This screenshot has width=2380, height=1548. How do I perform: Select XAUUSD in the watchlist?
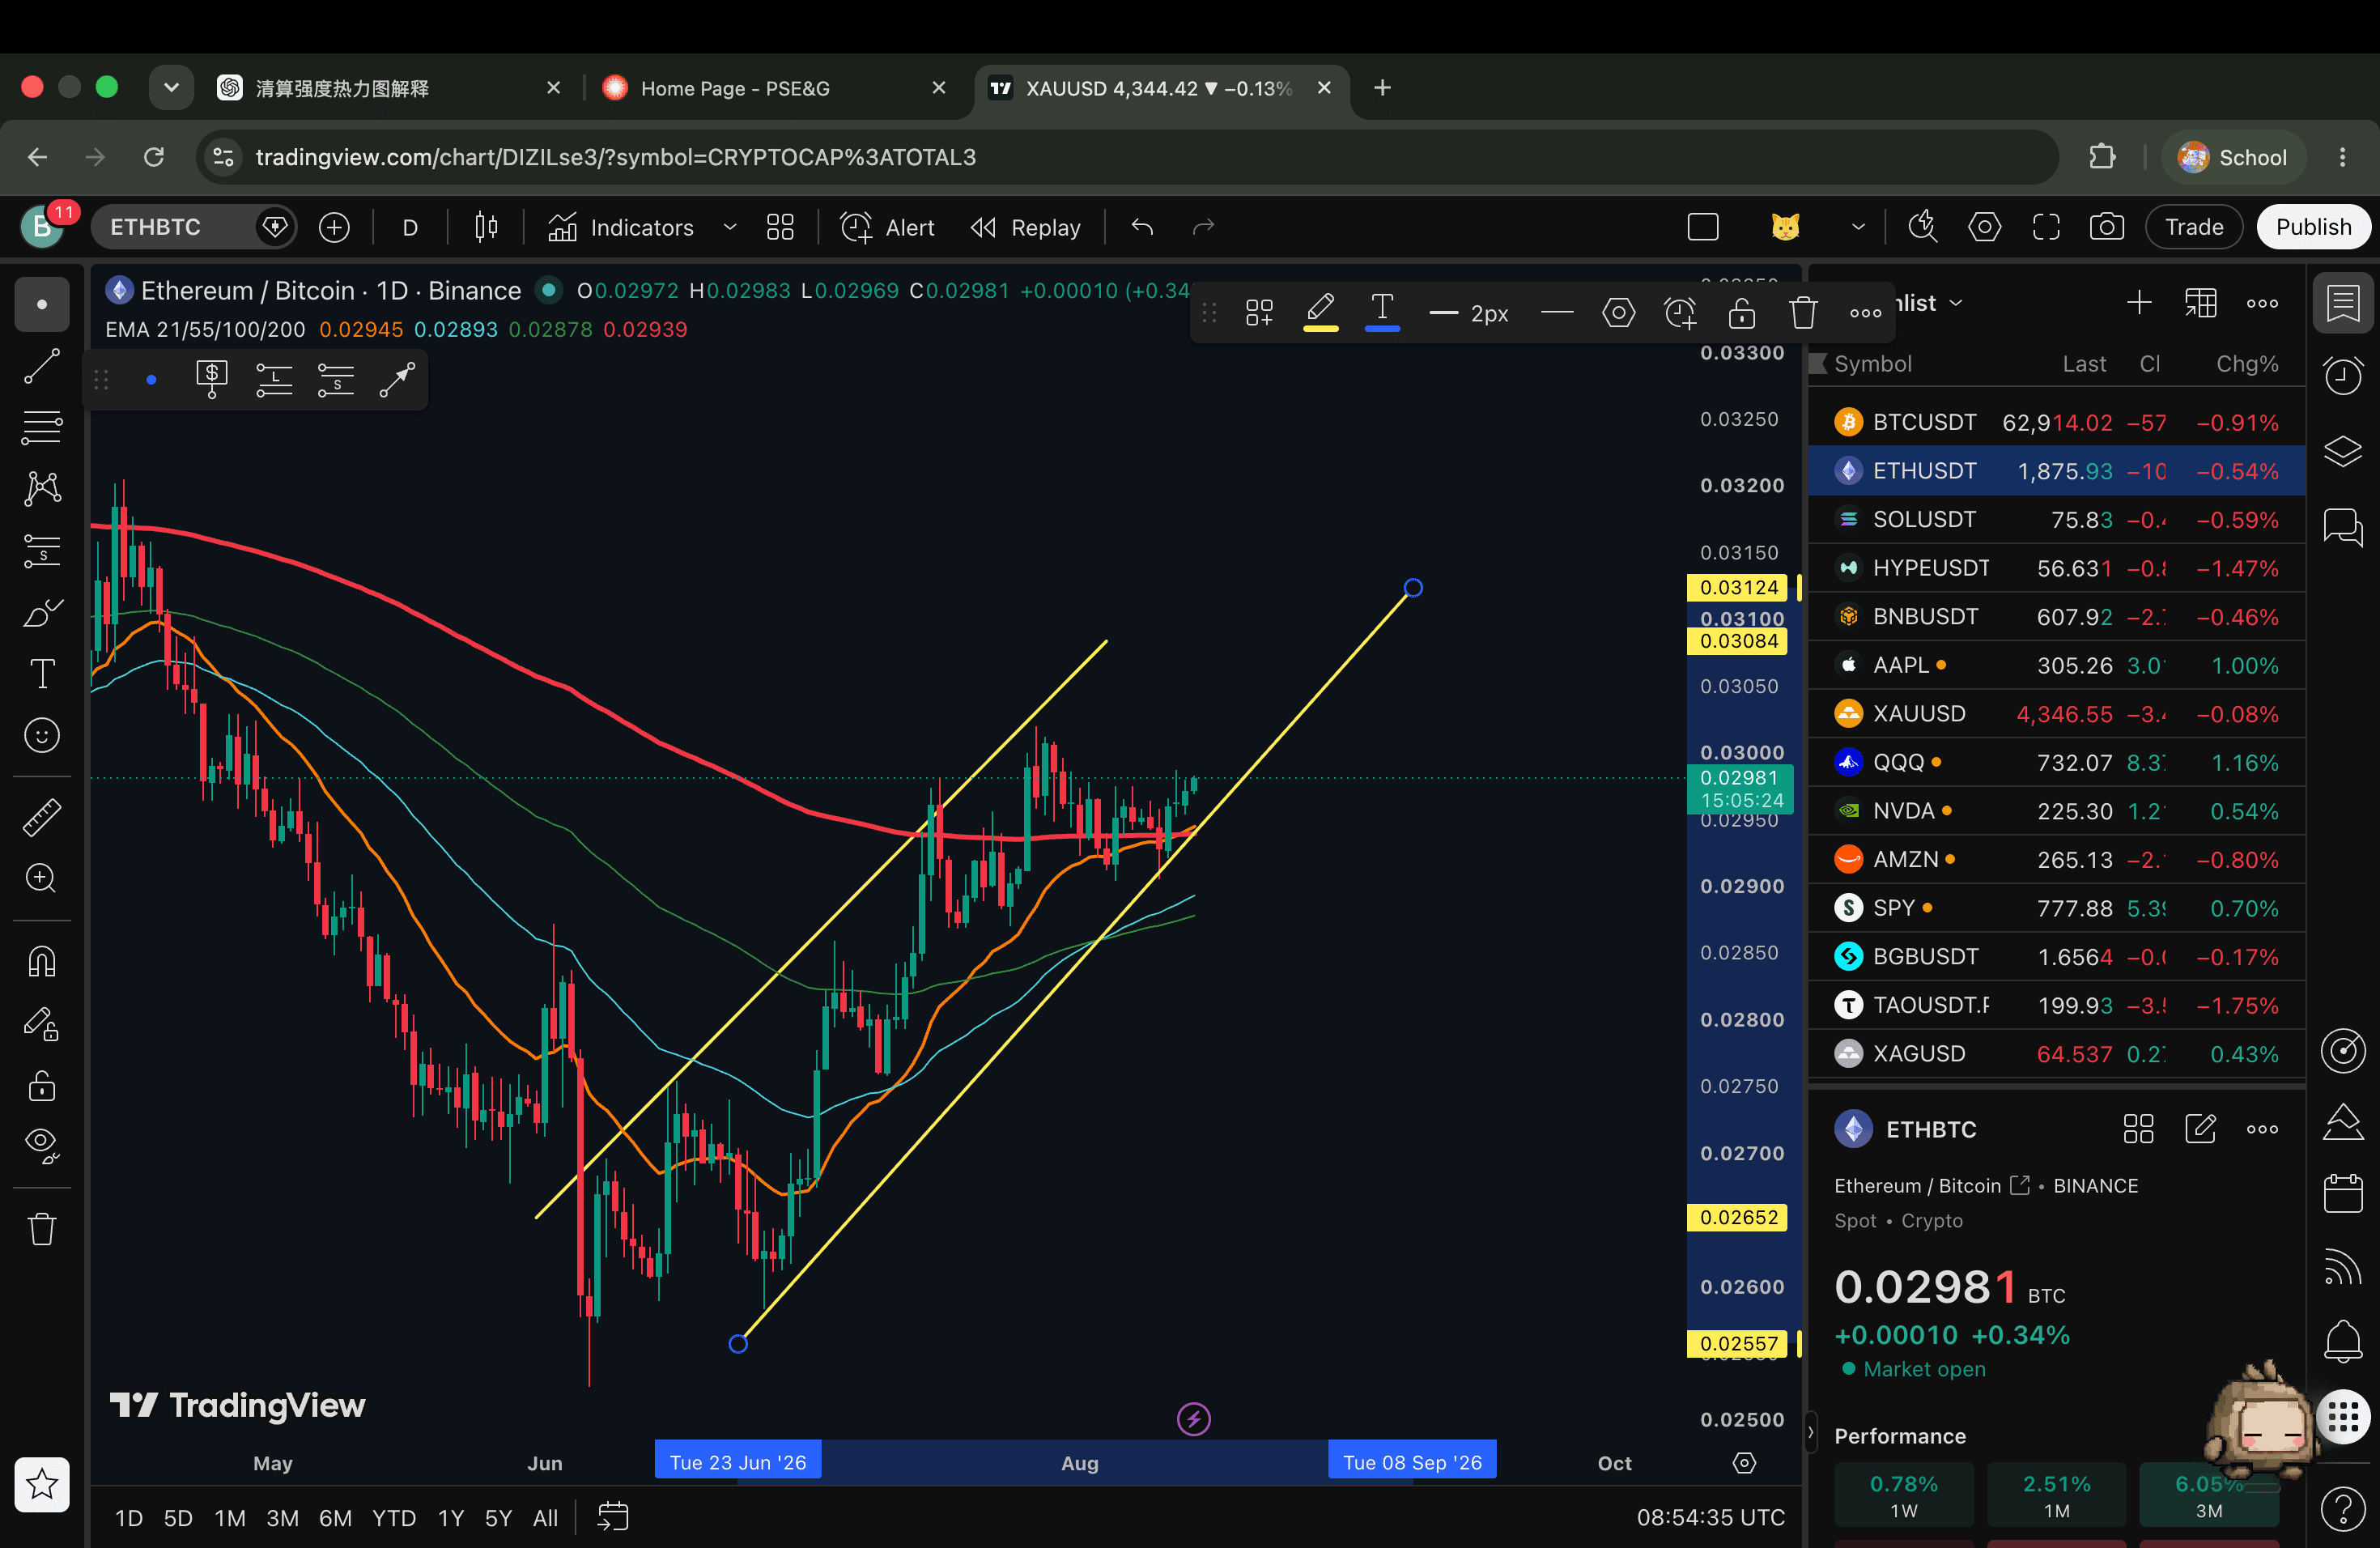tap(2056, 714)
